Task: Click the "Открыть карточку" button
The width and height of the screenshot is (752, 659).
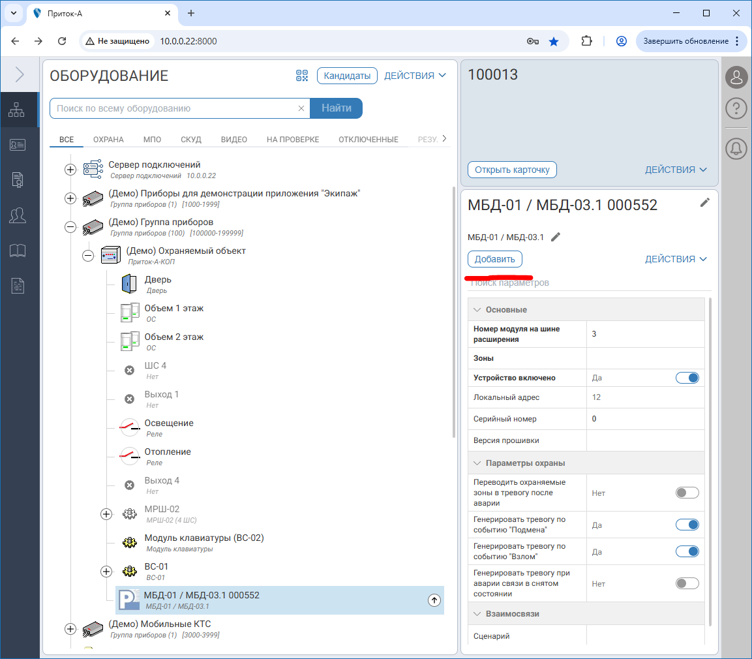Action: point(512,170)
